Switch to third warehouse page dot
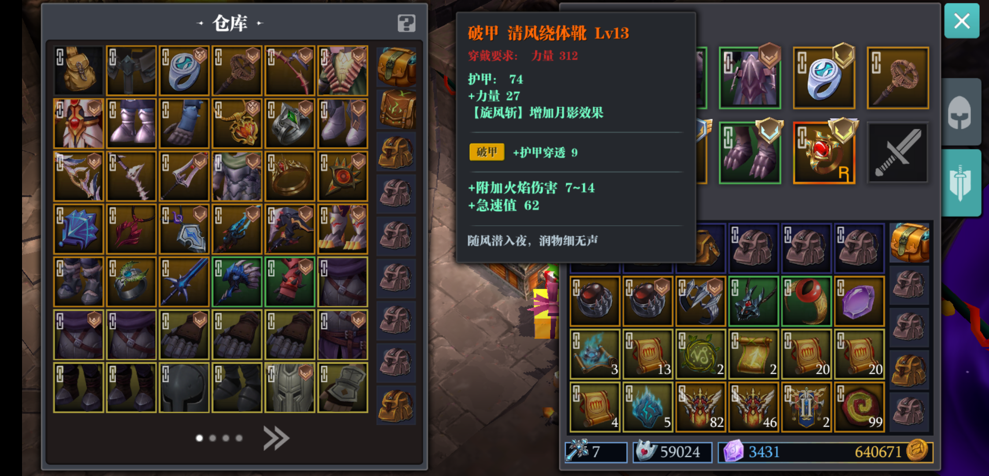Screen dimensions: 989x476 tap(226, 438)
